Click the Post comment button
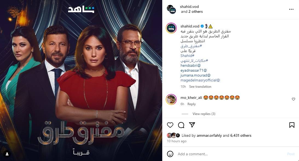 [291, 154]
